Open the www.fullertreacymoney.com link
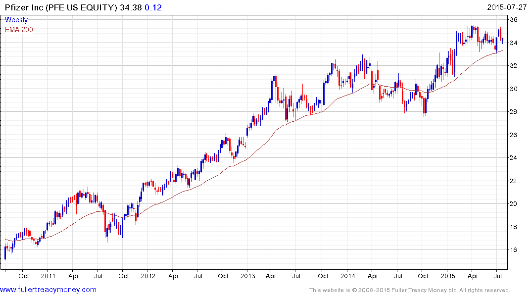The height and width of the screenshot is (297, 532). pos(48,290)
